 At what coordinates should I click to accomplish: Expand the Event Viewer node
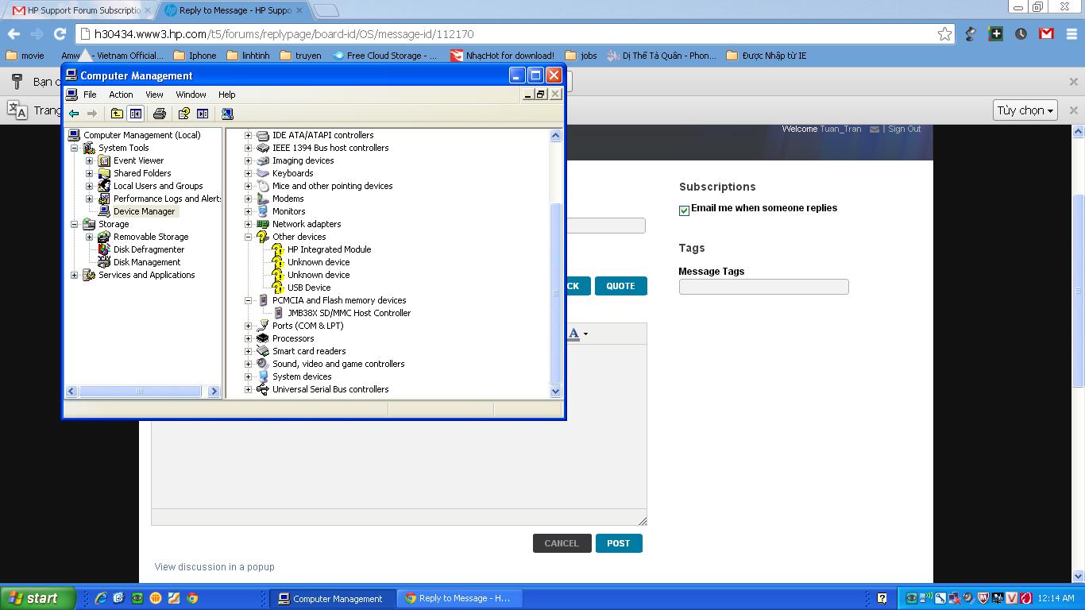pyautogui.click(x=90, y=160)
